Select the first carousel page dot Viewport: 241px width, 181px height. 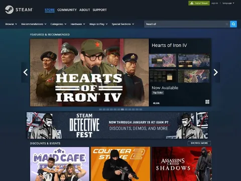tap(100, 109)
